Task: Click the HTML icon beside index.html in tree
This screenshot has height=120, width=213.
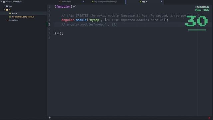Action: coord(7,20)
